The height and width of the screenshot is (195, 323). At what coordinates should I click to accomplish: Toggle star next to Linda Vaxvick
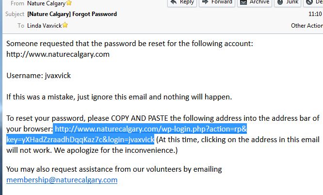pyautogui.click(x=65, y=25)
